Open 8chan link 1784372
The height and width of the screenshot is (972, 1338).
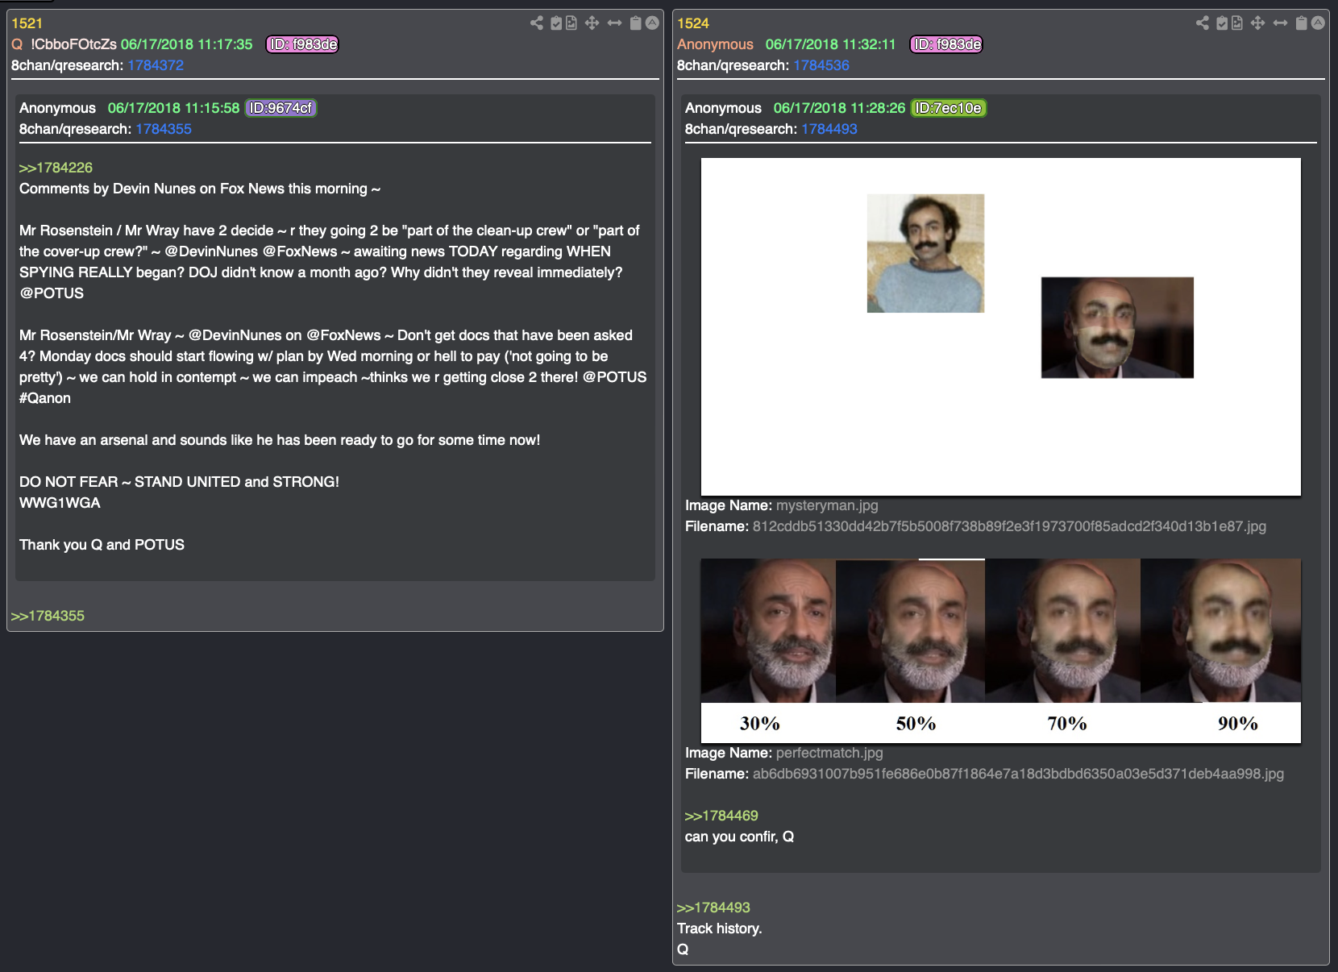coord(156,65)
